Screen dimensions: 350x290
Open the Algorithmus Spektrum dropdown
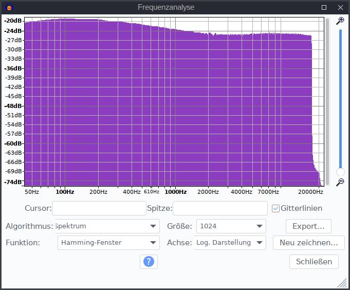point(107,226)
